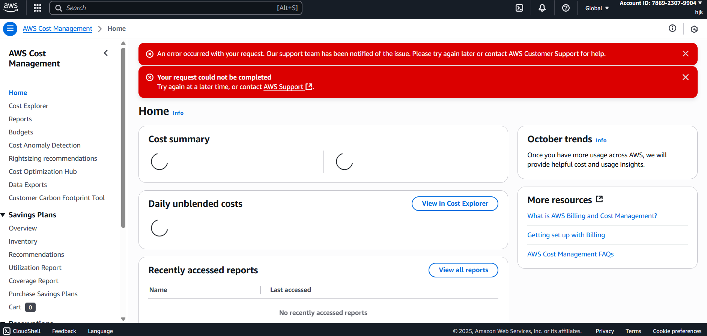This screenshot has width=707, height=336.
Task: Open Utilization Report
Action: pos(35,268)
